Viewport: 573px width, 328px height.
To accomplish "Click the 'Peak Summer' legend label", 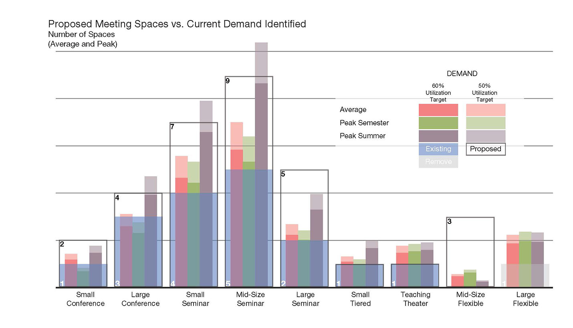I will click(363, 136).
